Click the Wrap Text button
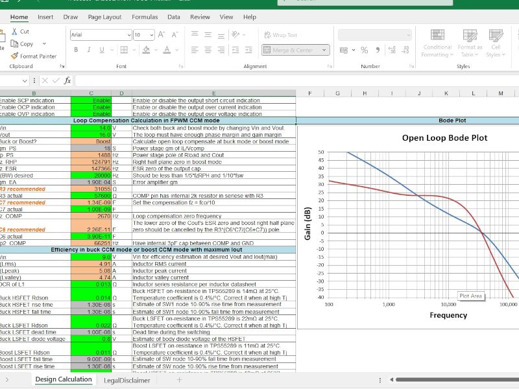Image resolution: width=519 pixels, height=389 pixels. pyautogui.click(x=280, y=35)
